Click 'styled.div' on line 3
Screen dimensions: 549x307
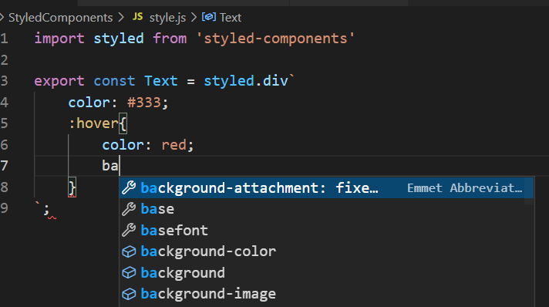246,81
